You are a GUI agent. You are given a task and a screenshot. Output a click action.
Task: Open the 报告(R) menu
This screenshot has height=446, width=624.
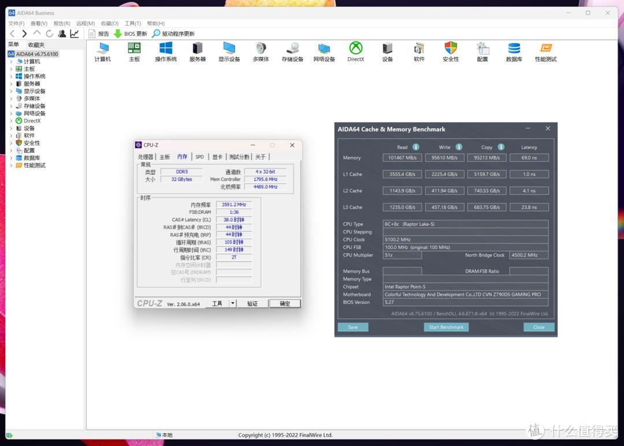coord(62,23)
